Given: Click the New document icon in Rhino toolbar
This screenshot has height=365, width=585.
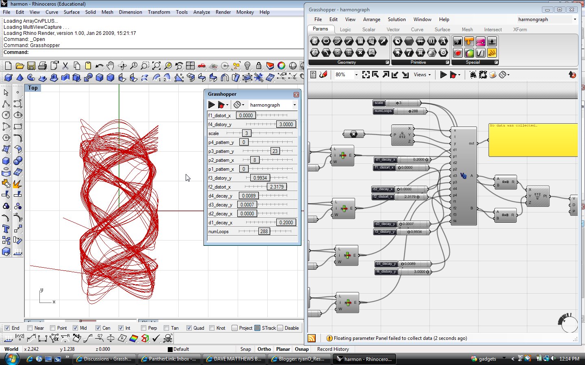Looking at the screenshot, I should pos(8,66).
